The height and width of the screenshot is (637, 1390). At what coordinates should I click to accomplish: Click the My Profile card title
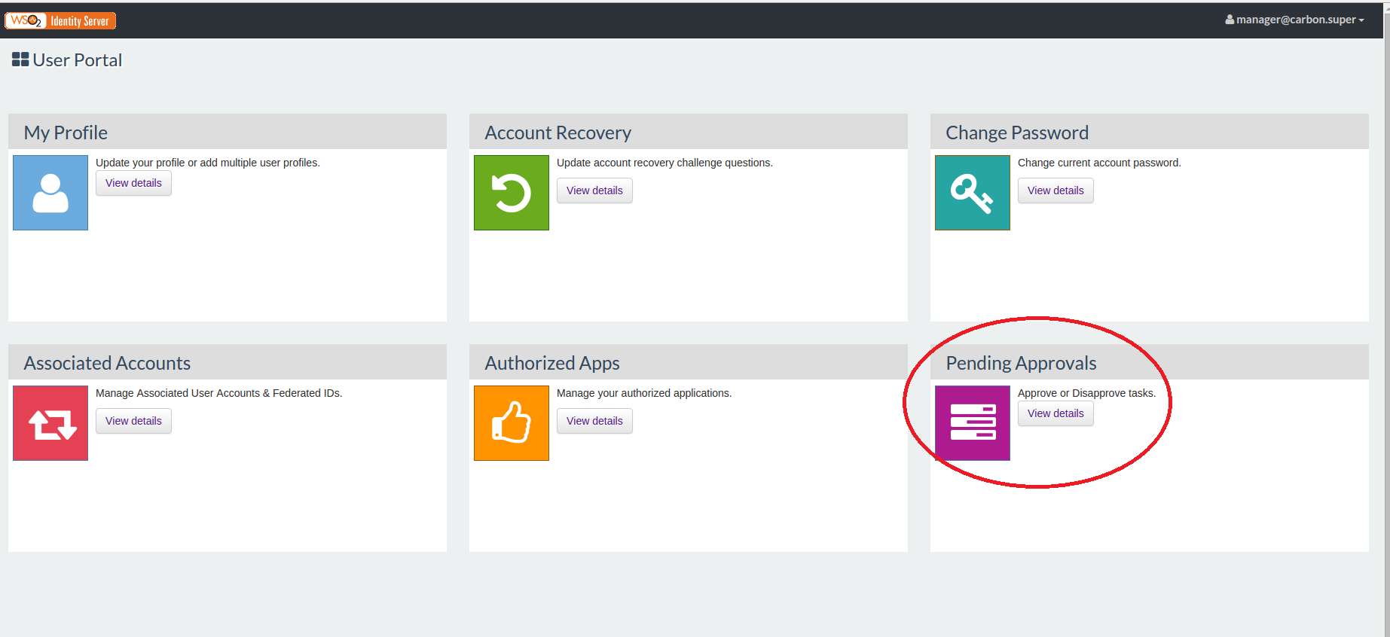[66, 133]
